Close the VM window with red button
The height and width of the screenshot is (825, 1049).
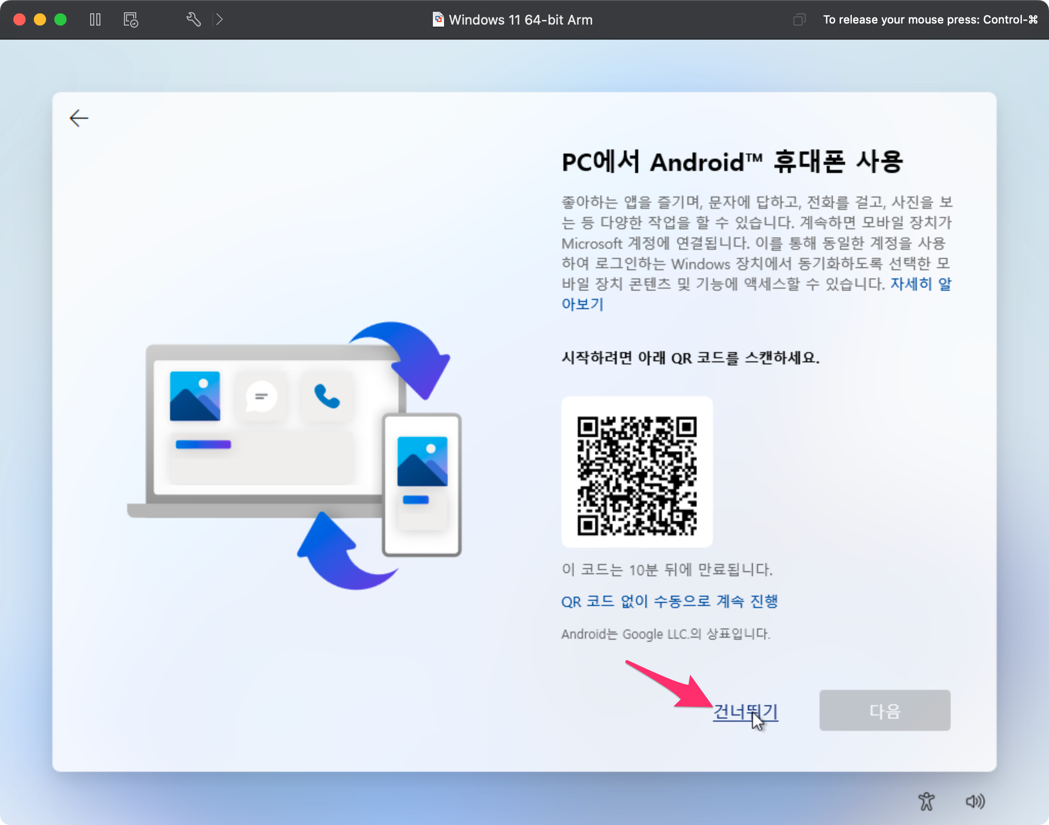pyautogui.click(x=19, y=19)
